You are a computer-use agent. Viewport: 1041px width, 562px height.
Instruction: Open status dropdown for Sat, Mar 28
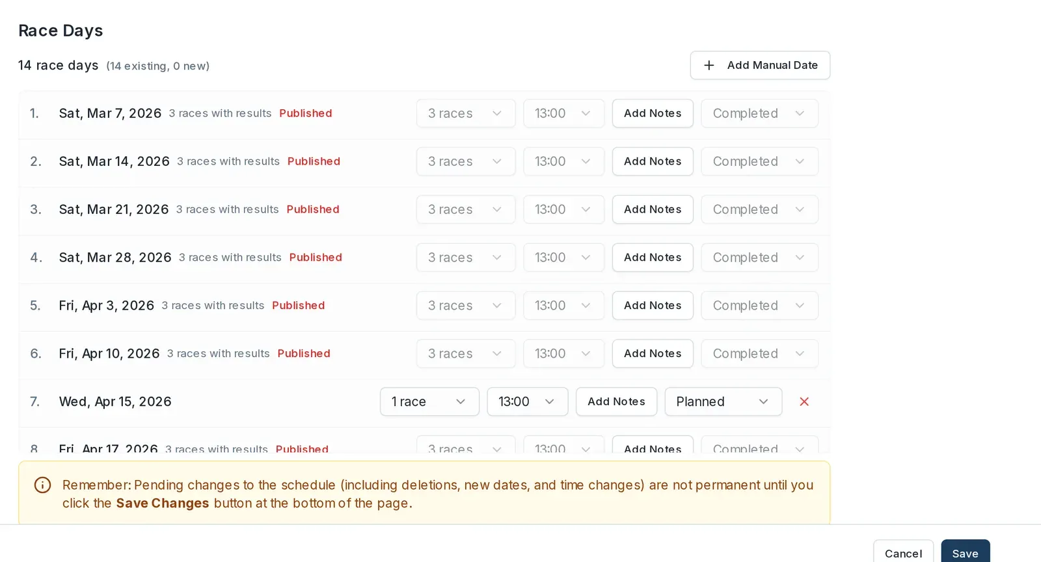[x=759, y=258]
